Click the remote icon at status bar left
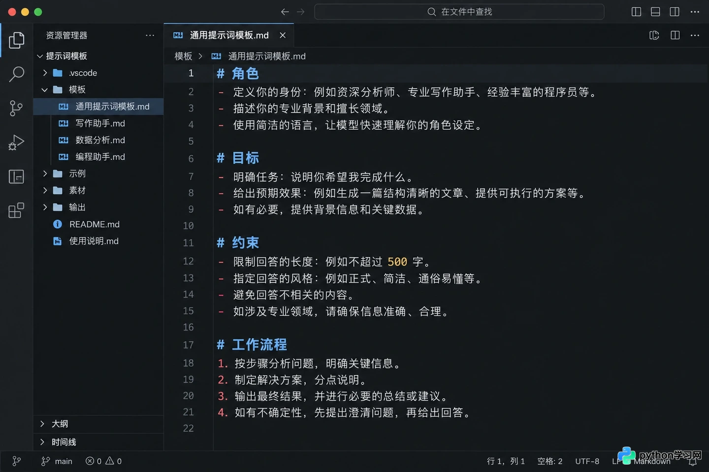 [16, 461]
